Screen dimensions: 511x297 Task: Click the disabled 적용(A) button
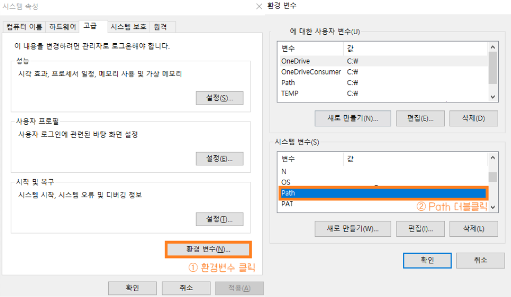coord(239,288)
